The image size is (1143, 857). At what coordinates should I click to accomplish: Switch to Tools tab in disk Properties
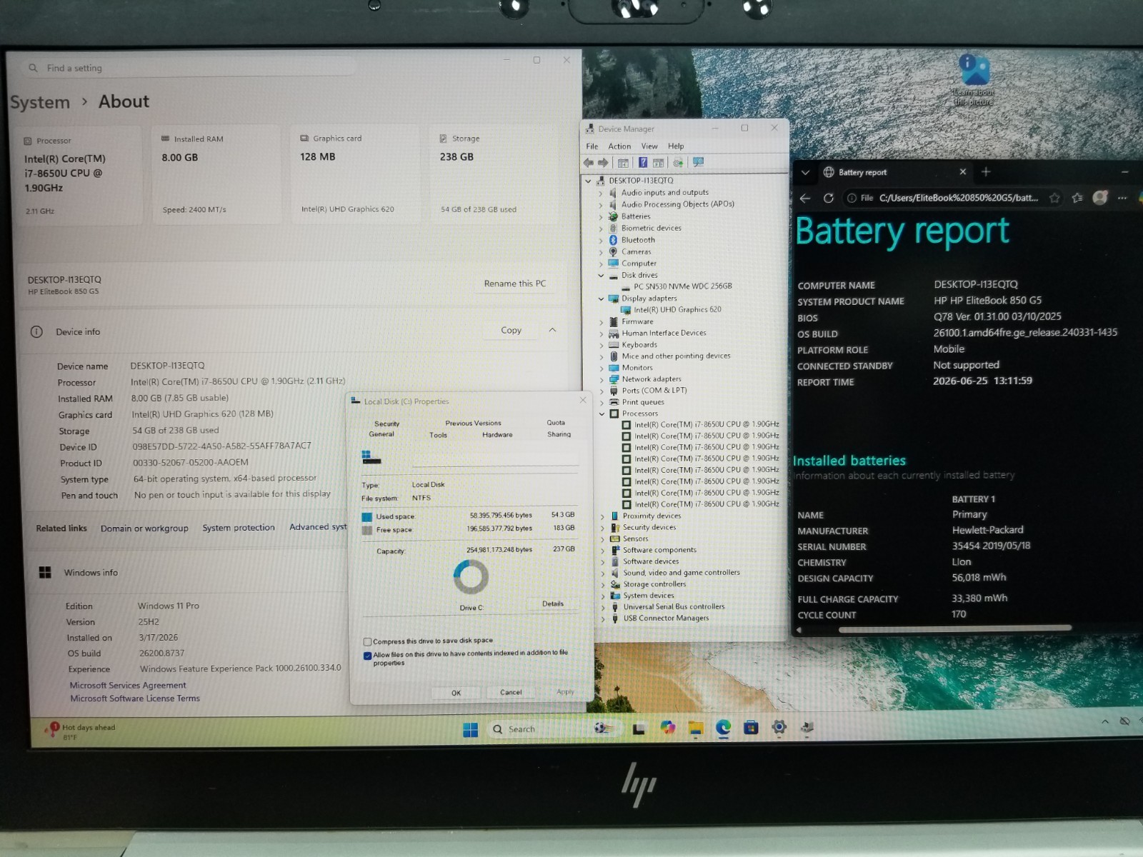pos(438,435)
